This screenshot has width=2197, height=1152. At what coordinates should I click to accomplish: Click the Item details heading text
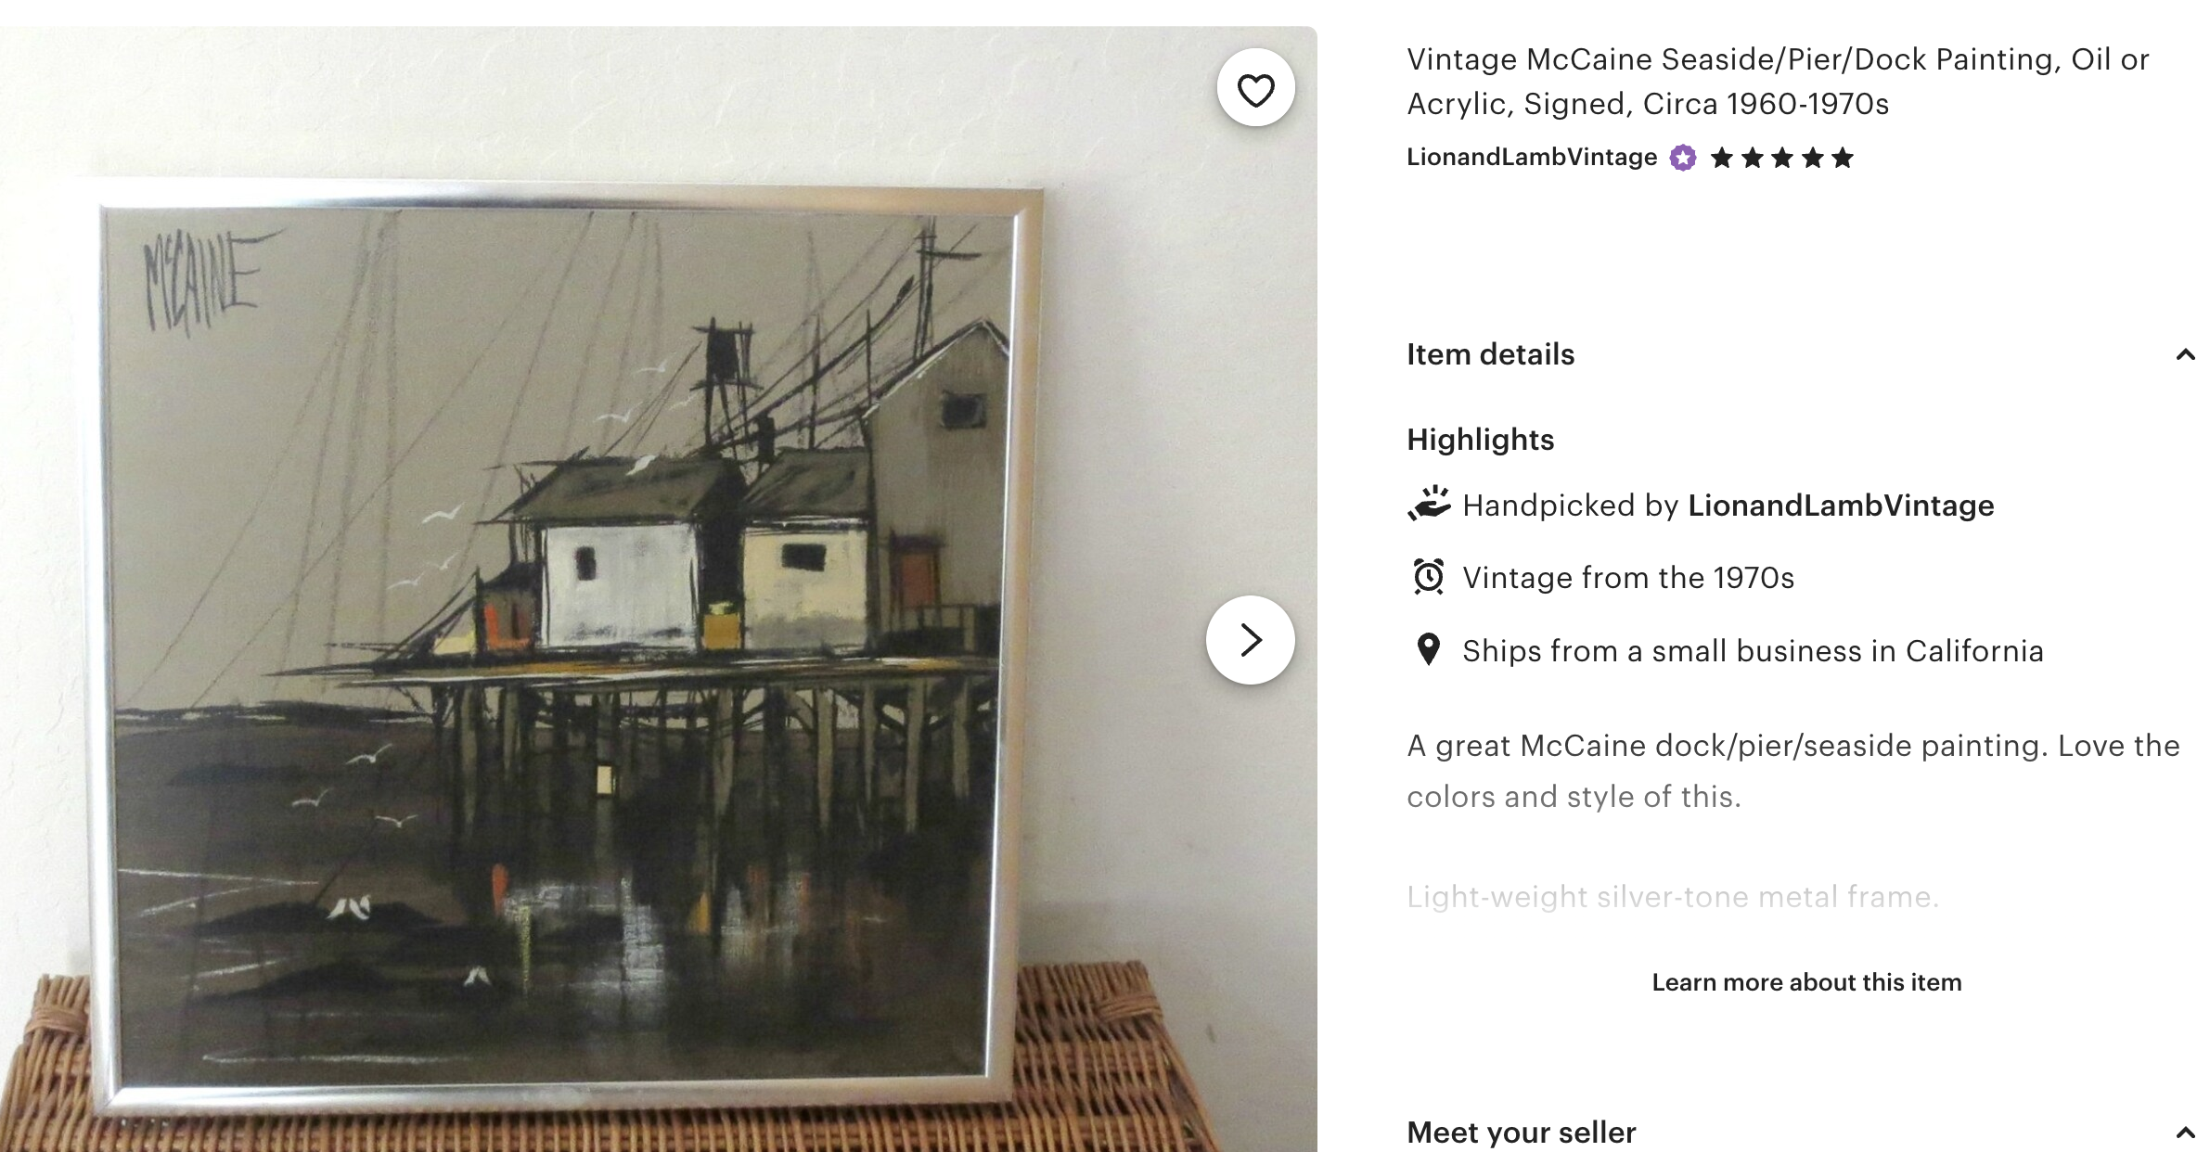[x=1490, y=354]
